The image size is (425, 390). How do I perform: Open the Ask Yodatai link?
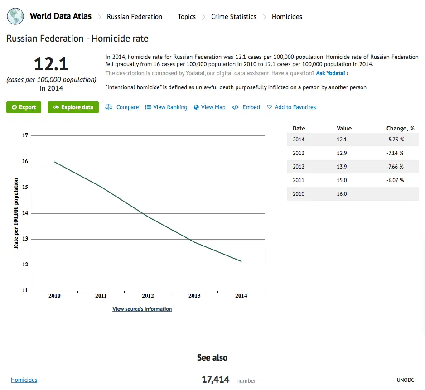point(332,73)
